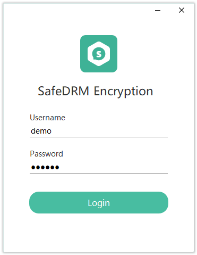Place cursor at end of password dots
The height and width of the screenshot is (255, 197).
click(59, 167)
